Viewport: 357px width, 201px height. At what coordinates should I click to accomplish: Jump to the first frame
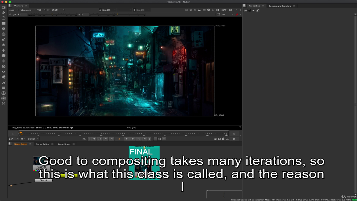point(94,139)
